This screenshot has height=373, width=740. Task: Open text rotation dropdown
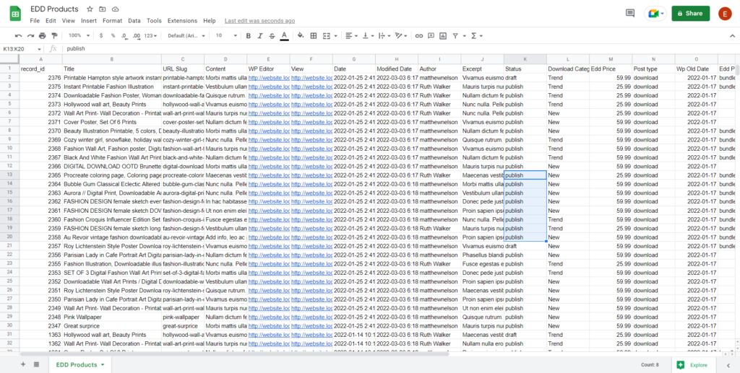401,36
